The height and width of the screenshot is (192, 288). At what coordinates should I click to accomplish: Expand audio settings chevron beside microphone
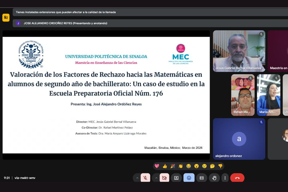click(137, 178)
